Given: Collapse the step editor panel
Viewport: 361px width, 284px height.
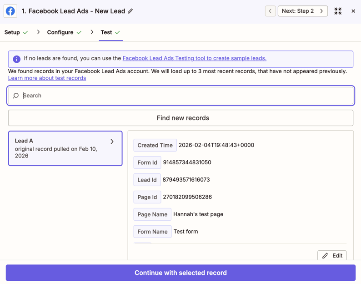Looking at the screenshot, I should [x=338, y=11].
